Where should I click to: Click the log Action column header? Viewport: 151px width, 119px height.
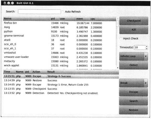click(39, 72)
